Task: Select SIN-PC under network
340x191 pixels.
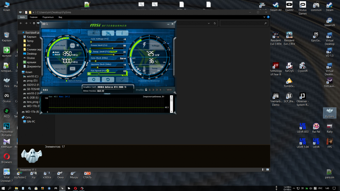Action: 31,121
